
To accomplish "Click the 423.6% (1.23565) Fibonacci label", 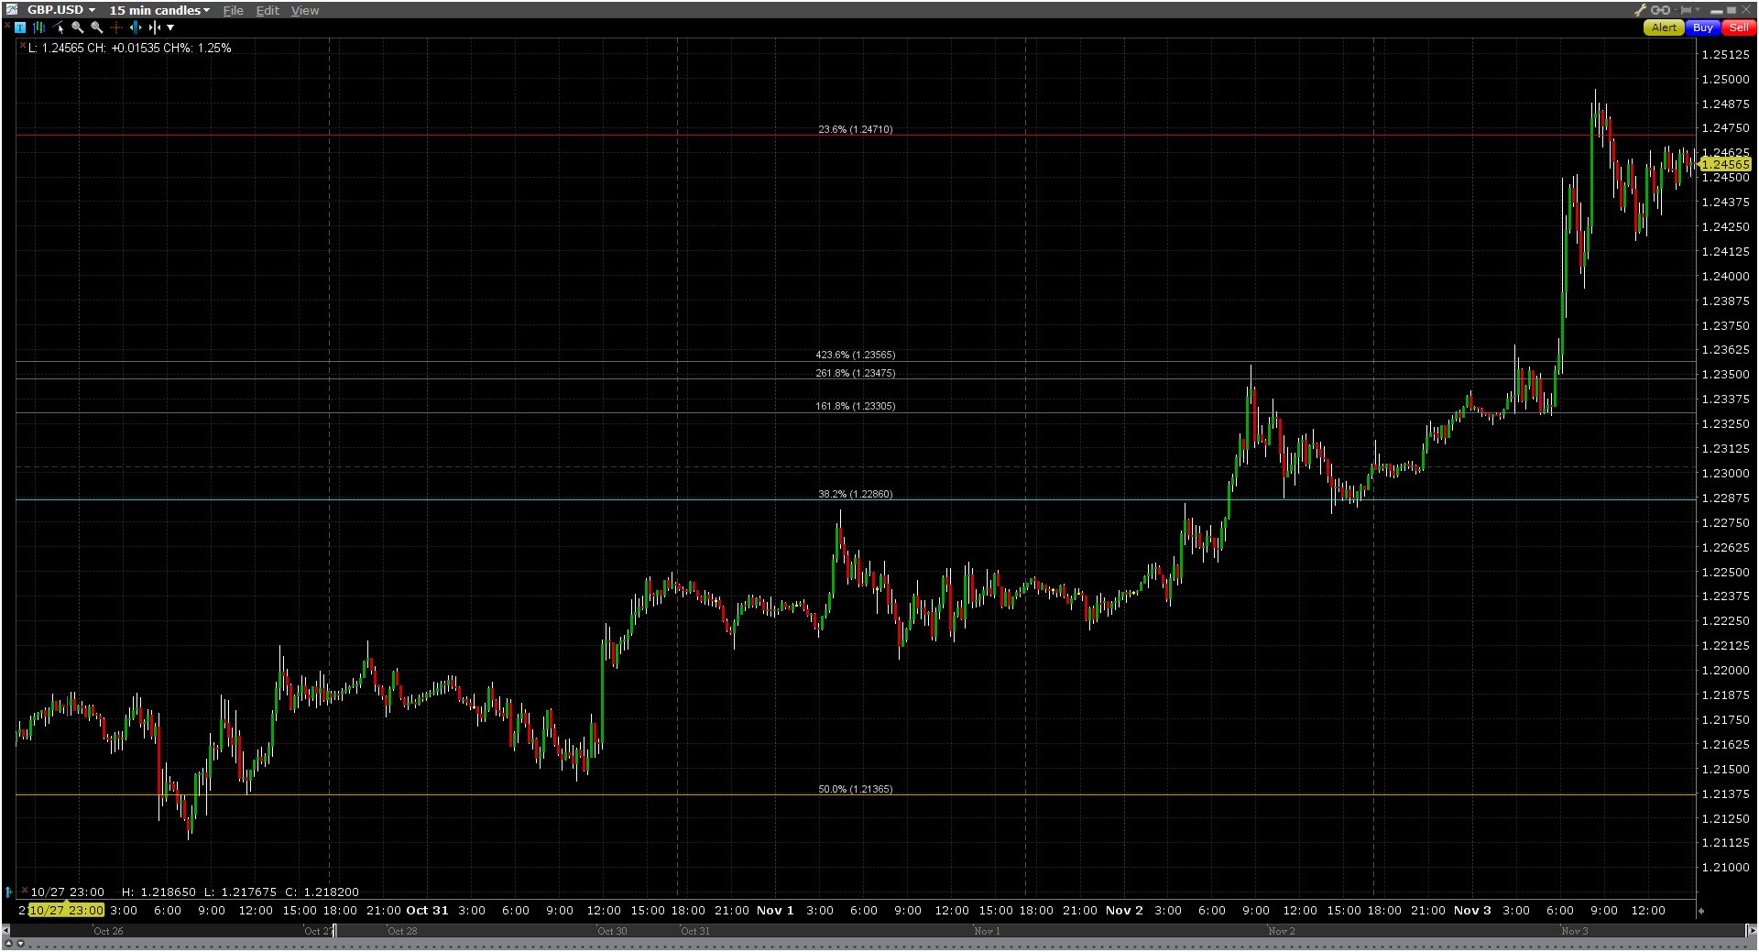I will click(856, 355).
